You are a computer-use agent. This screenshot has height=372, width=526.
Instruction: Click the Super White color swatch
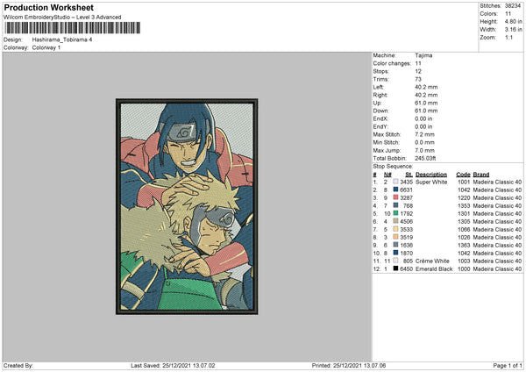tap(395, 182)
